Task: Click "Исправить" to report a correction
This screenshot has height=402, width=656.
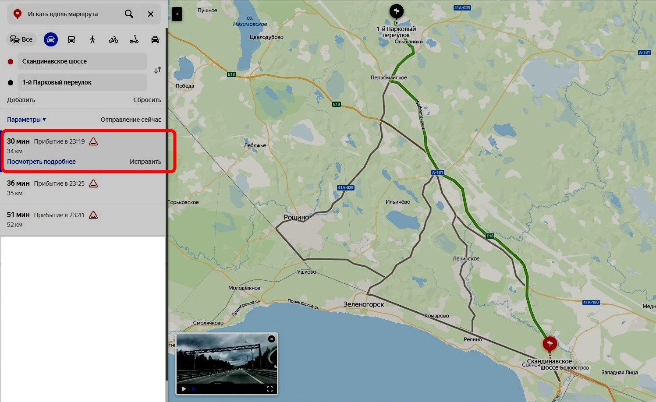Action: pos(145,162)
